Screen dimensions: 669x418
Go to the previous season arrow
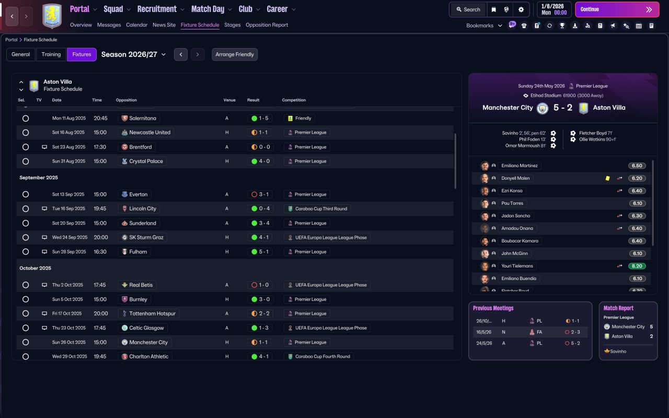pyautogui.click(x=181, y=54)
